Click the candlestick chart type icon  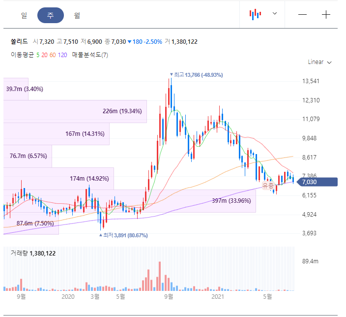[255, 14]
